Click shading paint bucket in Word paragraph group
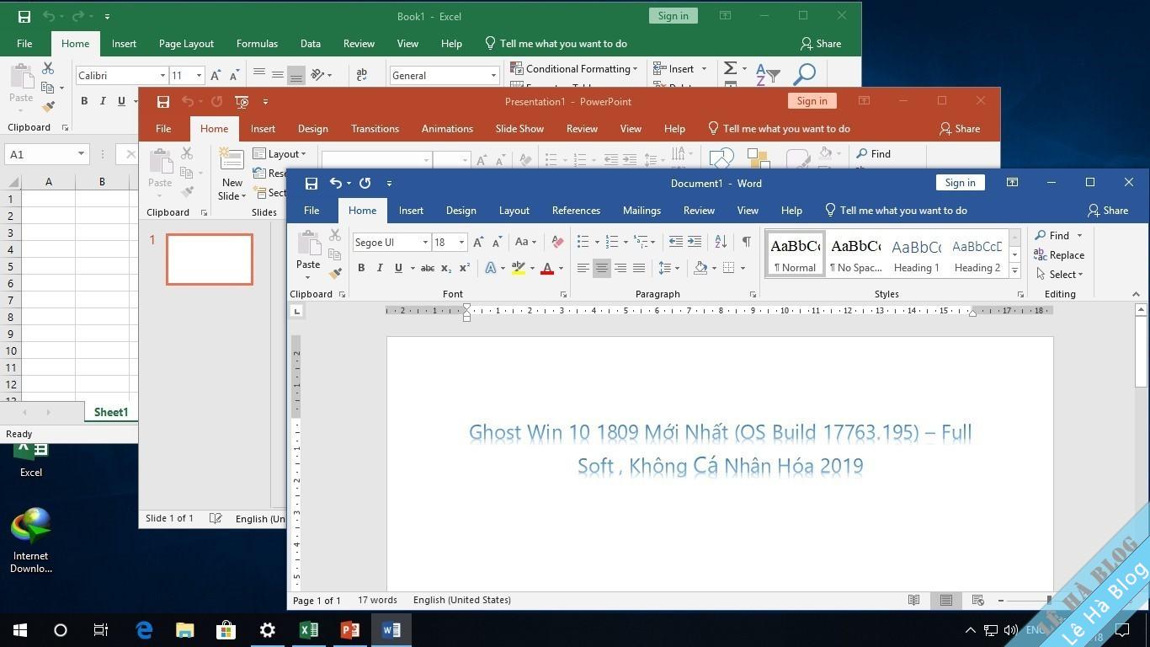This screenshot has height=647, width=1150. pos(700,268)
